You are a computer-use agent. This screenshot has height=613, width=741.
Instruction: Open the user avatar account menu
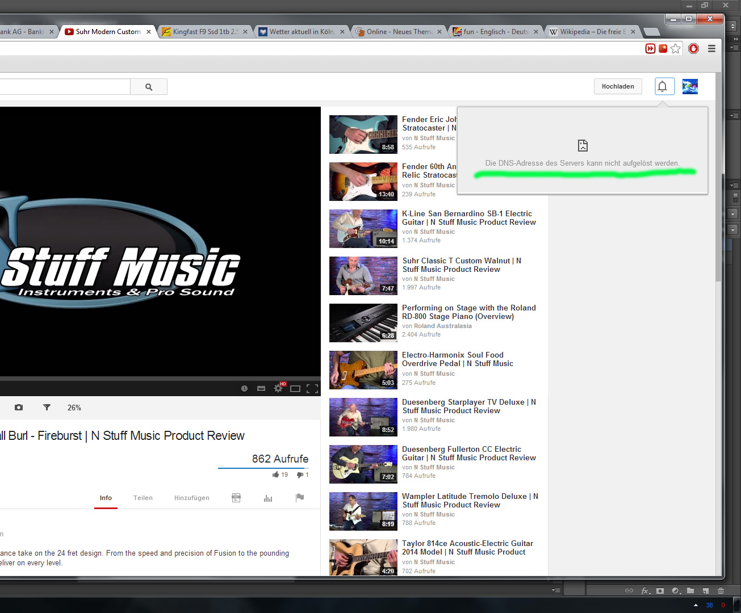coord(690,86)
